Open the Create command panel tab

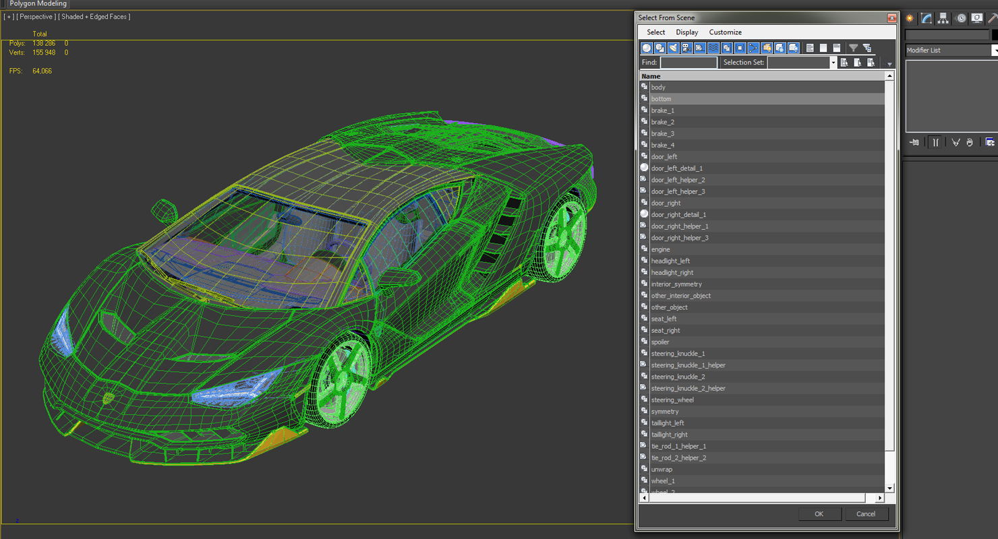910,18
